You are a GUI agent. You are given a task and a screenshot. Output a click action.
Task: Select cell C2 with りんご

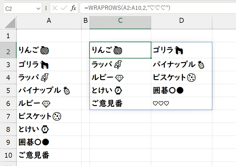pyautogui.click(x=120, y=50)
